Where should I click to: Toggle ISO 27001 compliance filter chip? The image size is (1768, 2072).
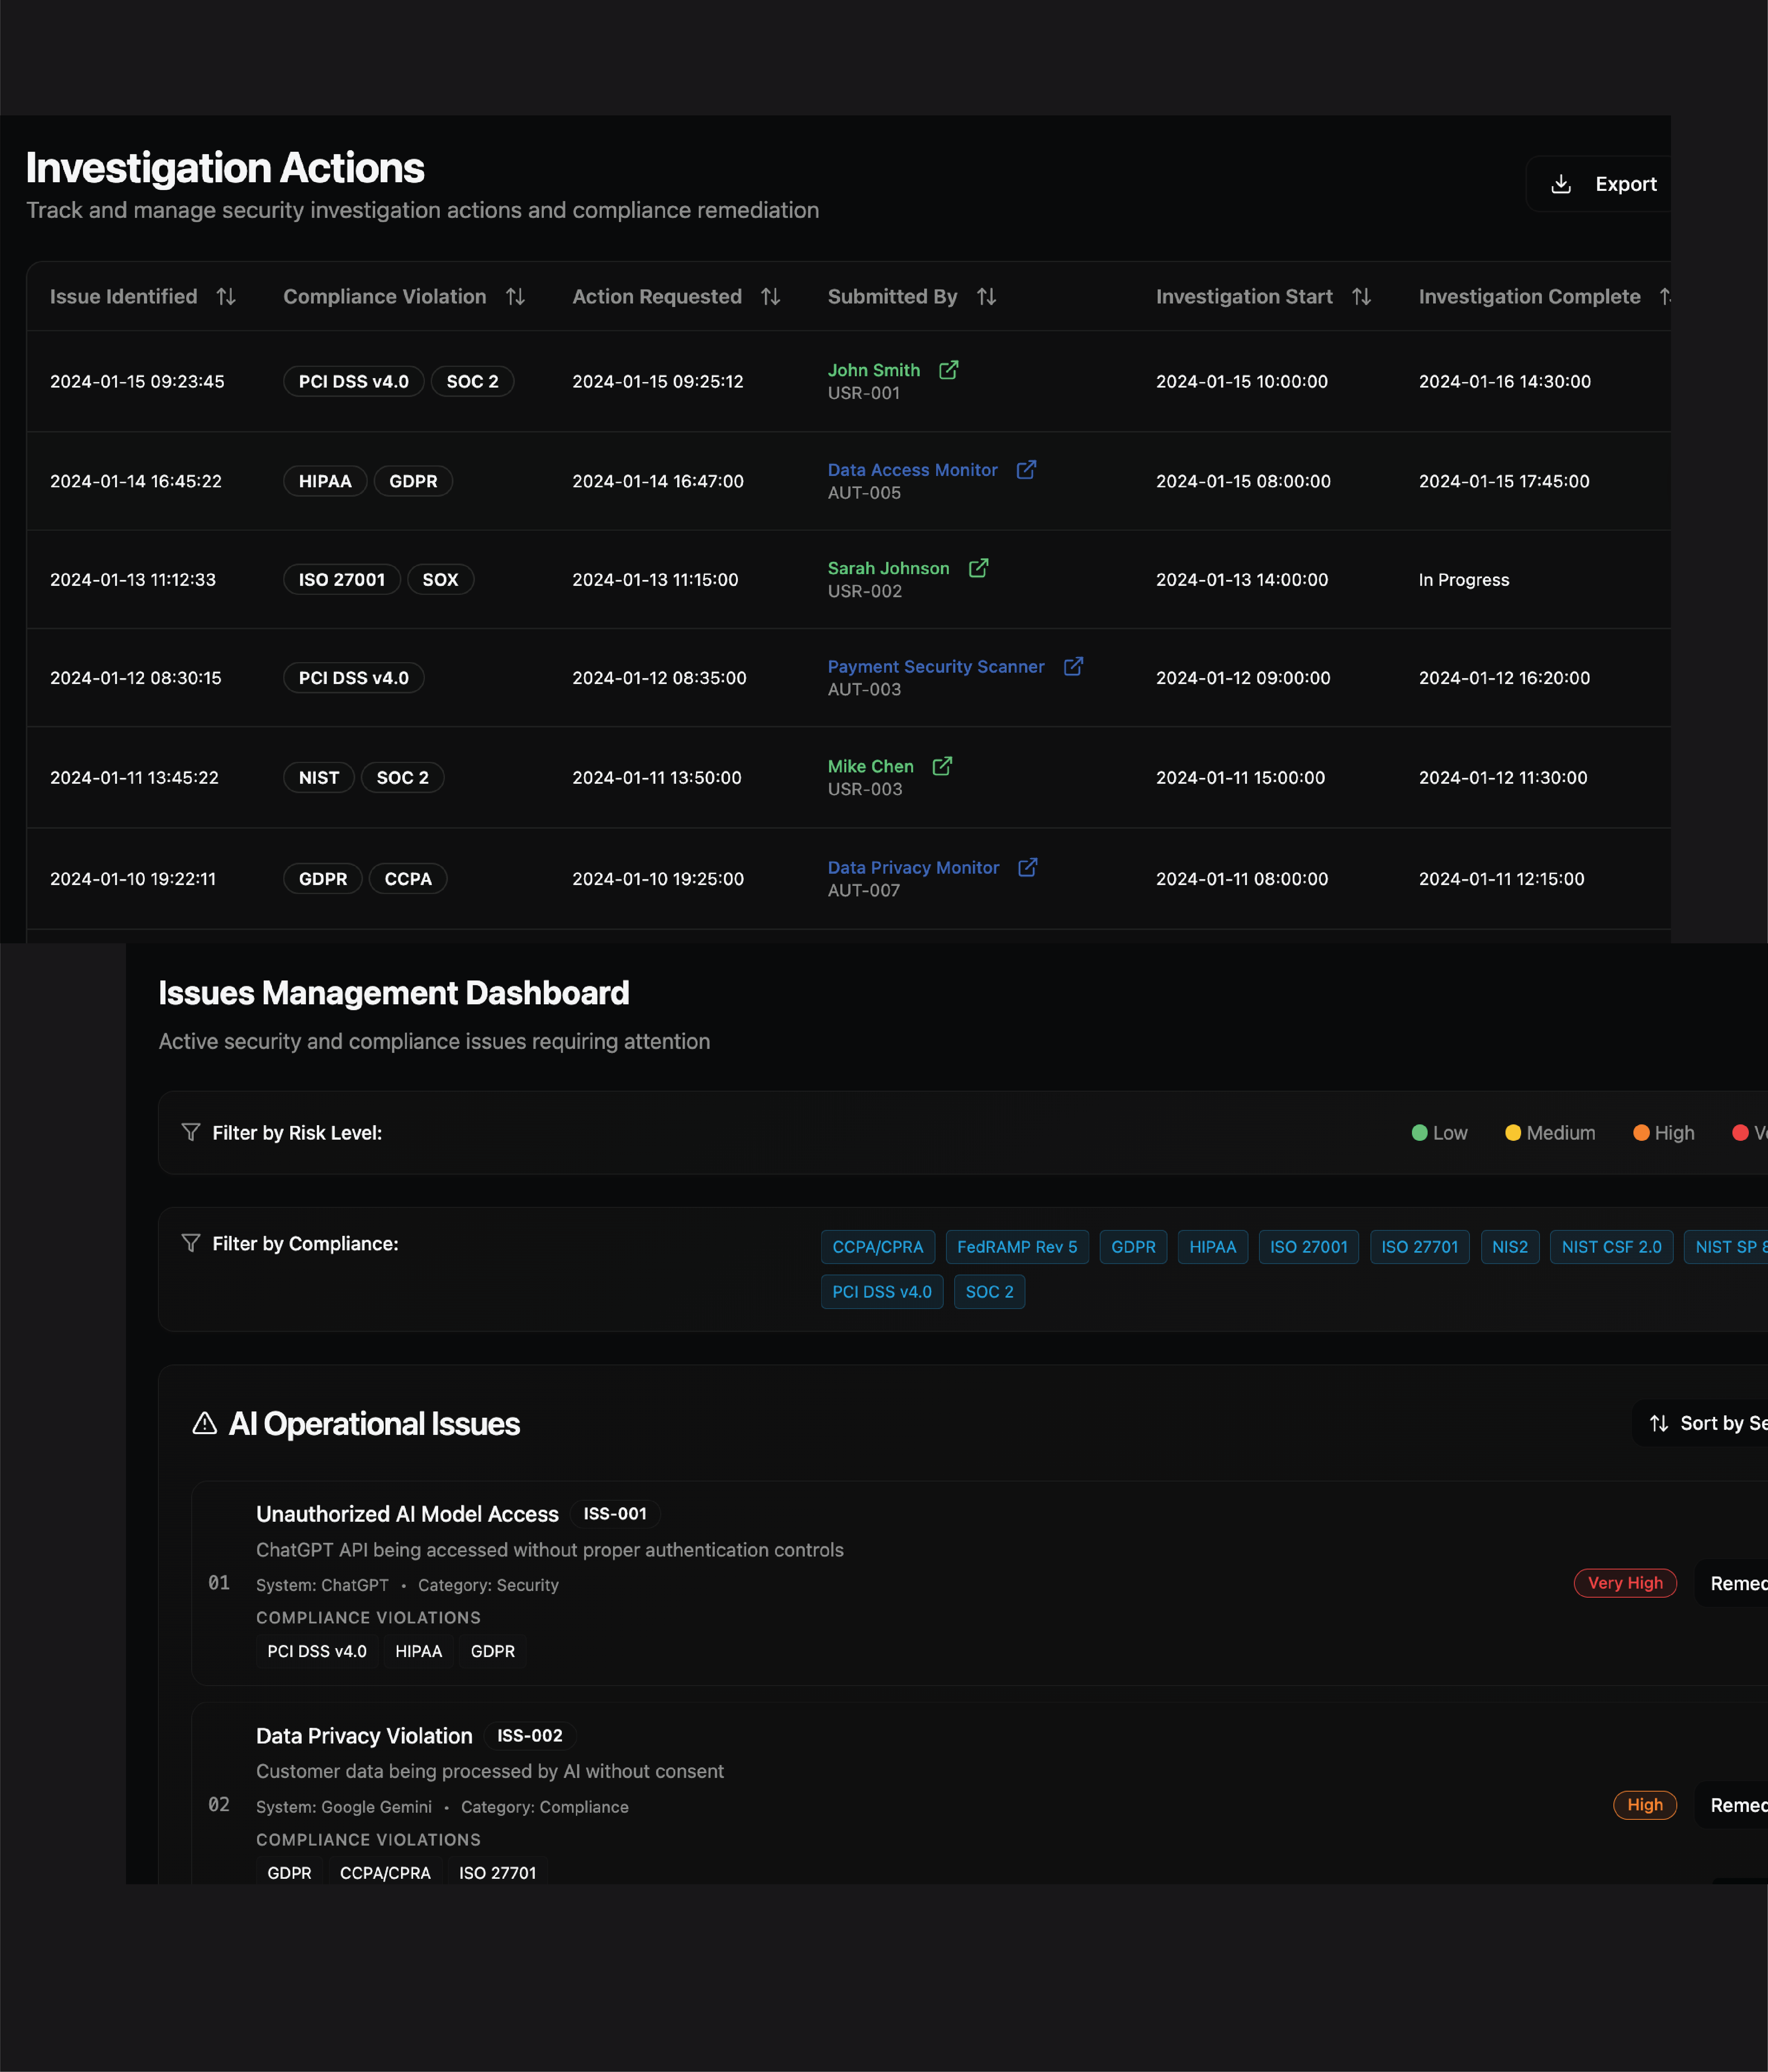[1309, 1247]
